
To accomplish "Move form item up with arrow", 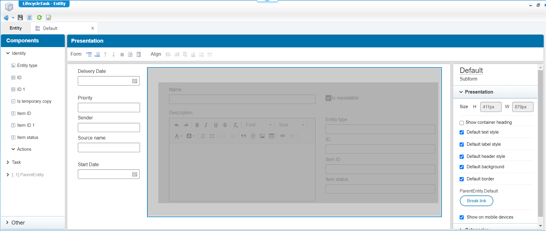I will tap(105, 54).
